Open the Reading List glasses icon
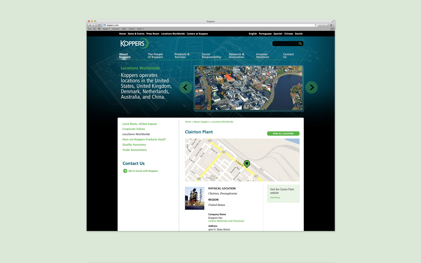 pos(90,29)
